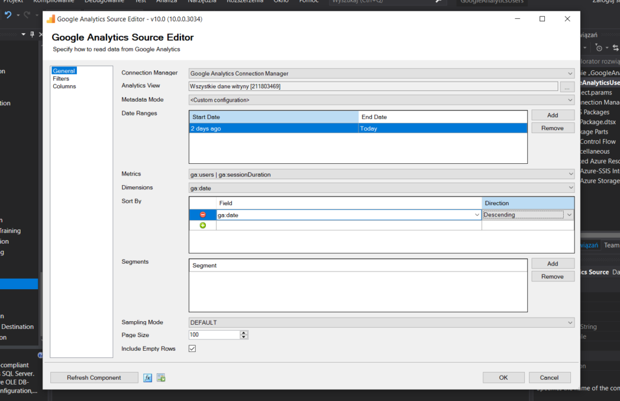Click the green plus icon to add sort field
Image resolution: width=620 pixels, height=401 pixels.
point(203,225)
